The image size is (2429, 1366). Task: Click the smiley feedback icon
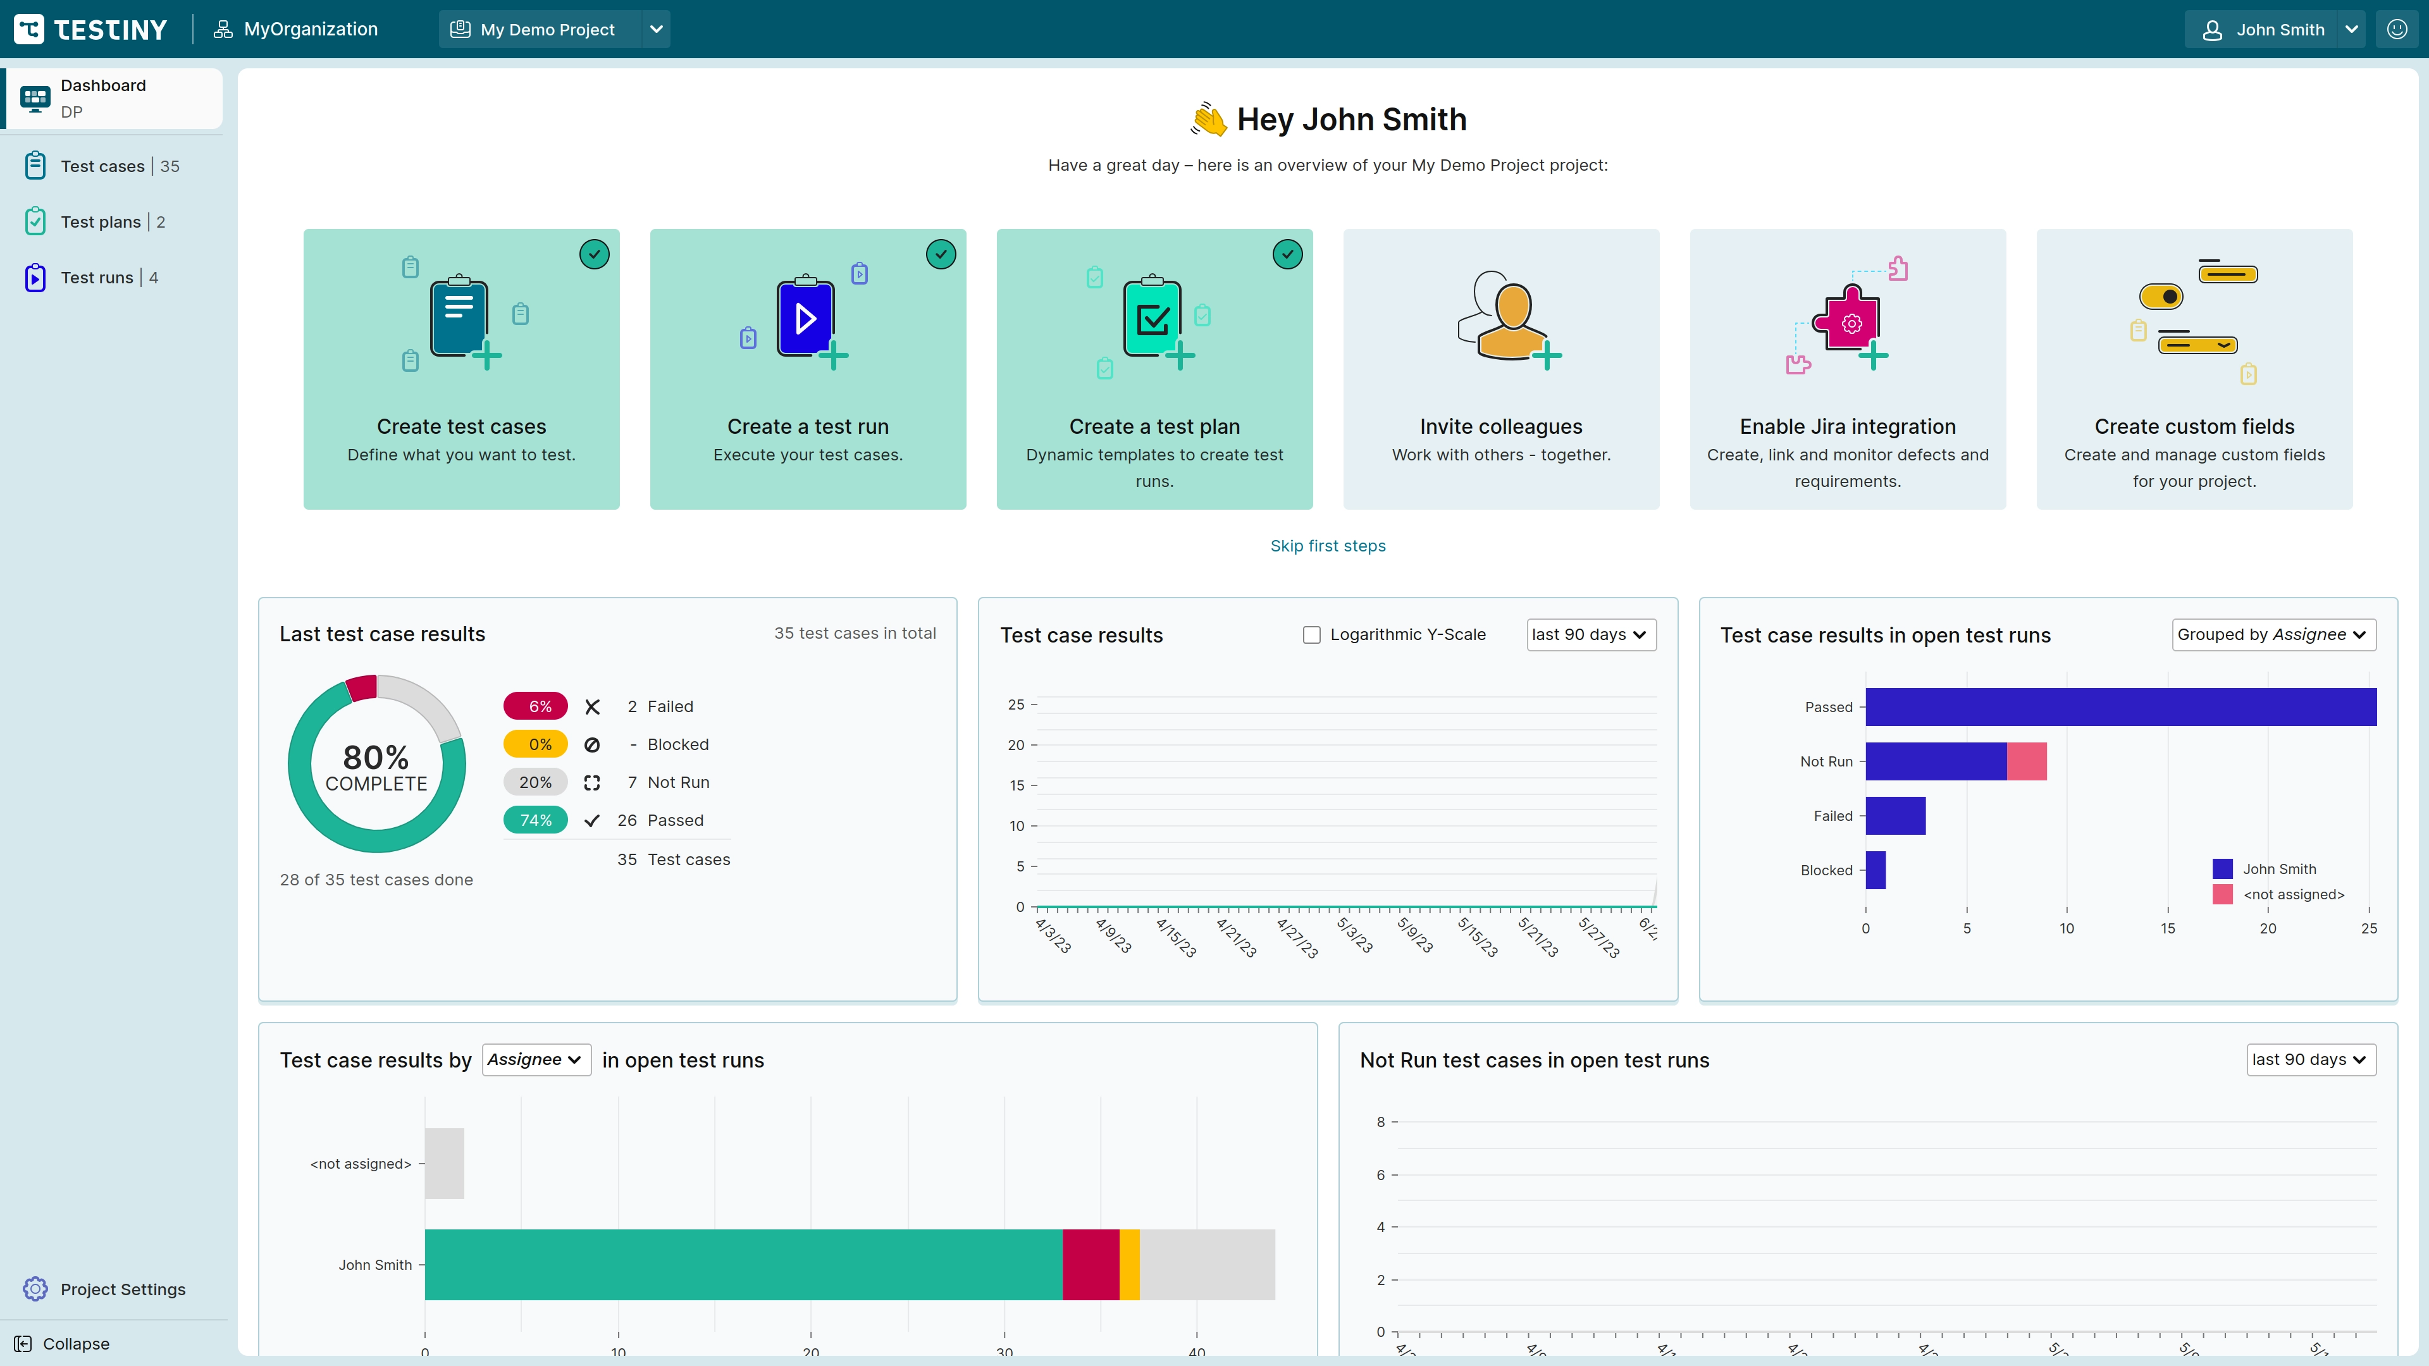tap(2397, 29)
